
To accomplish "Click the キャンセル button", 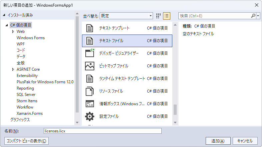I will pos(245,141).
